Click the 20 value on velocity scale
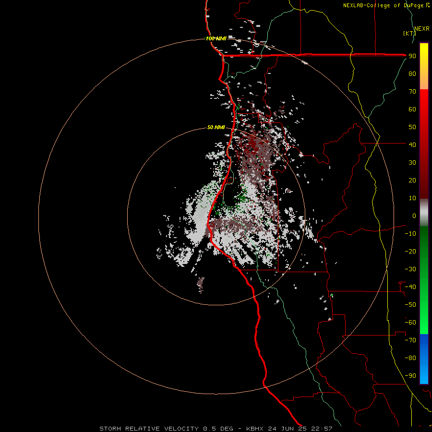 (412, 180)
